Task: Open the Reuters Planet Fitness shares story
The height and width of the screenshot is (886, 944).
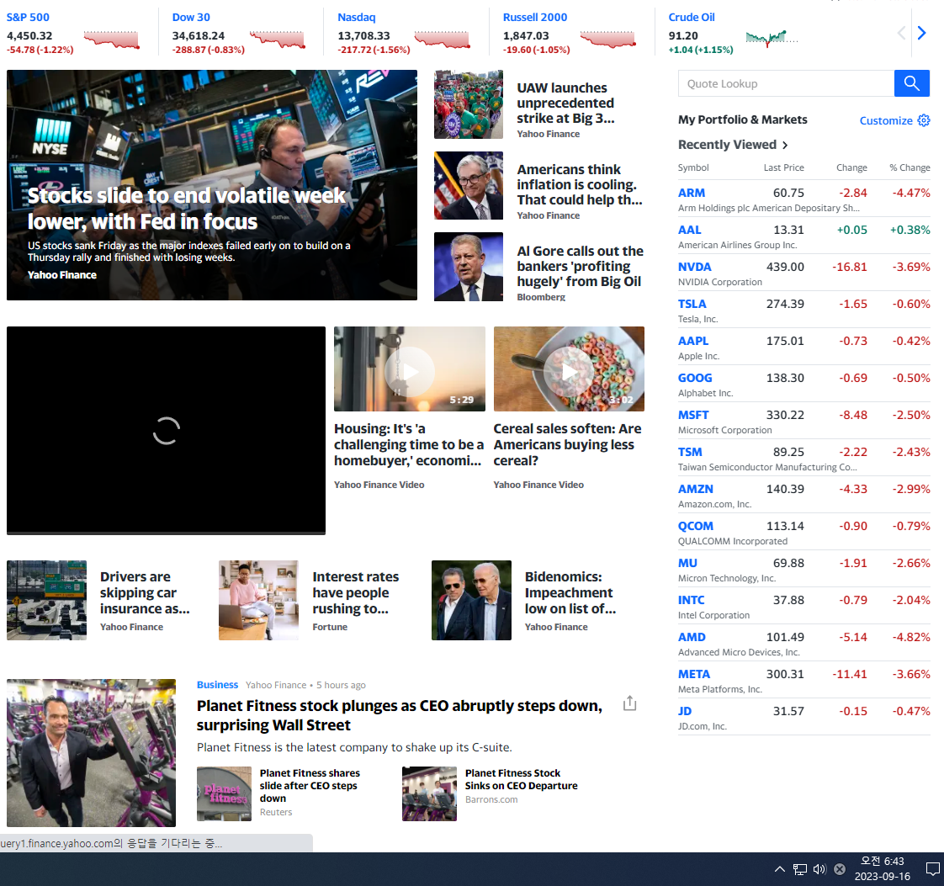Action: 310,786
